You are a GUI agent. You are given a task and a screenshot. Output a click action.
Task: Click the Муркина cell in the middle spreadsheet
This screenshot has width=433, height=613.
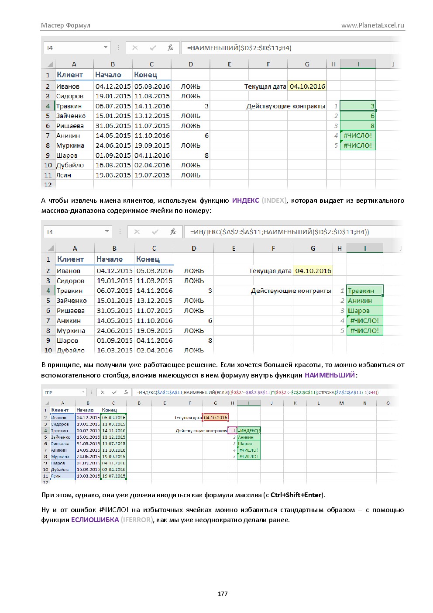click(x=75, y=331)
